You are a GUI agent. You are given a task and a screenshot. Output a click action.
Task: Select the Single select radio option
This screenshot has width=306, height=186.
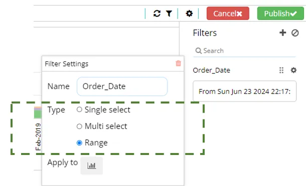(x=79, y=109)
